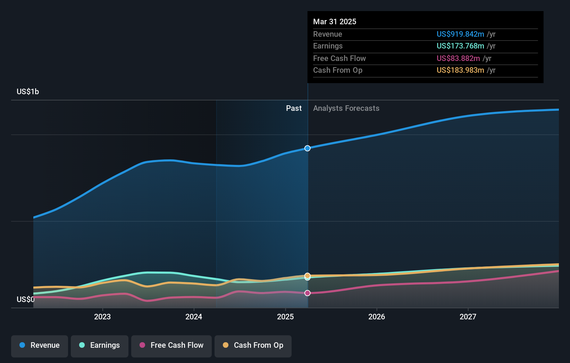Select the 2027 x-axis label
The width and height of the screenshot is (570, 363).
point(468,317)
